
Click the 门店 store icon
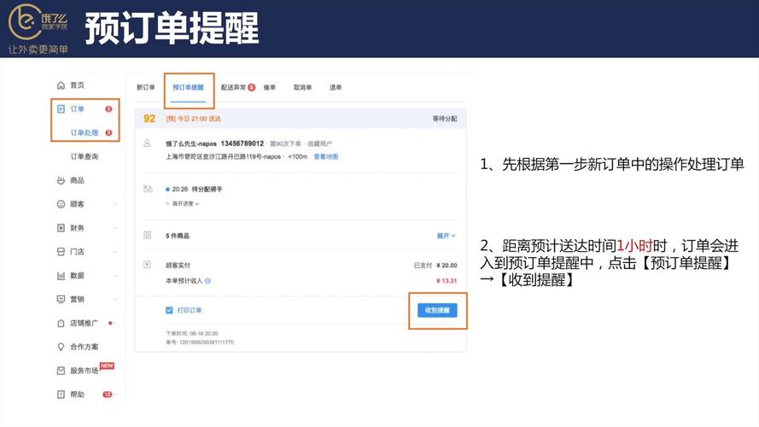[61, 251]
